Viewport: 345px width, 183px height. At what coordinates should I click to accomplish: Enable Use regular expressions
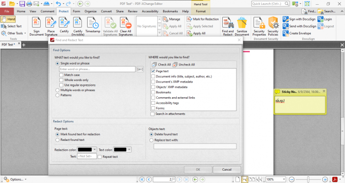(61, 85)
